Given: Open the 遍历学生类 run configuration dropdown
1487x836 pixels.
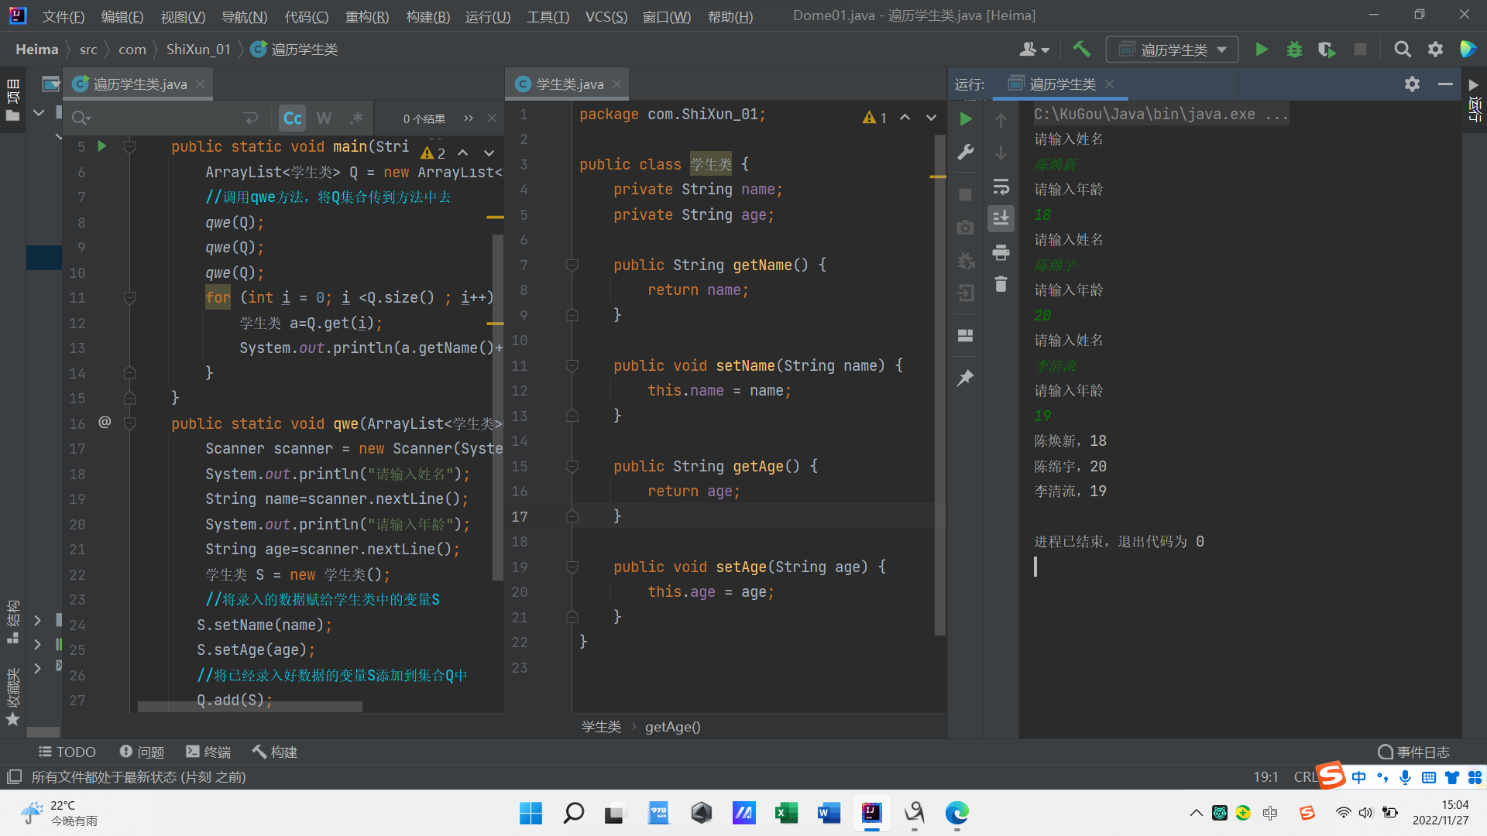Looking at the screenshot, I should click(x=1173, y=50).
